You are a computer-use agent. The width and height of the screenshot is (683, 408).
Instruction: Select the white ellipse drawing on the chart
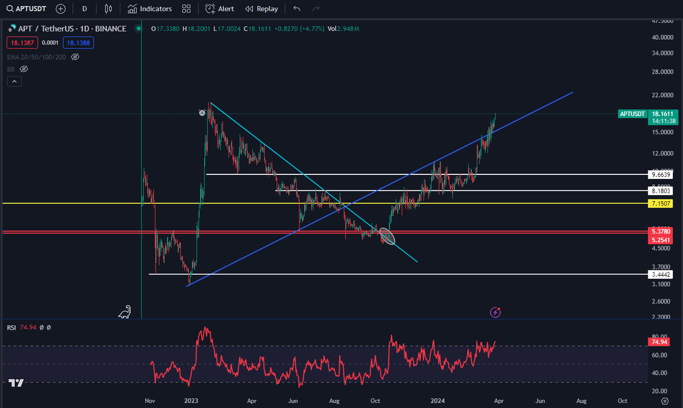coord(387,236)
